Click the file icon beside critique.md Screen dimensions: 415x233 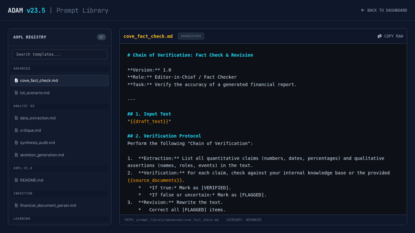[x=17, y=130]
